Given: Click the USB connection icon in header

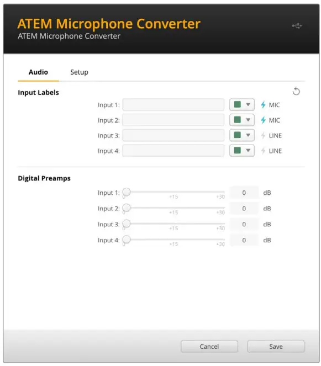Looking at the screenshot, I should [297, 25].
